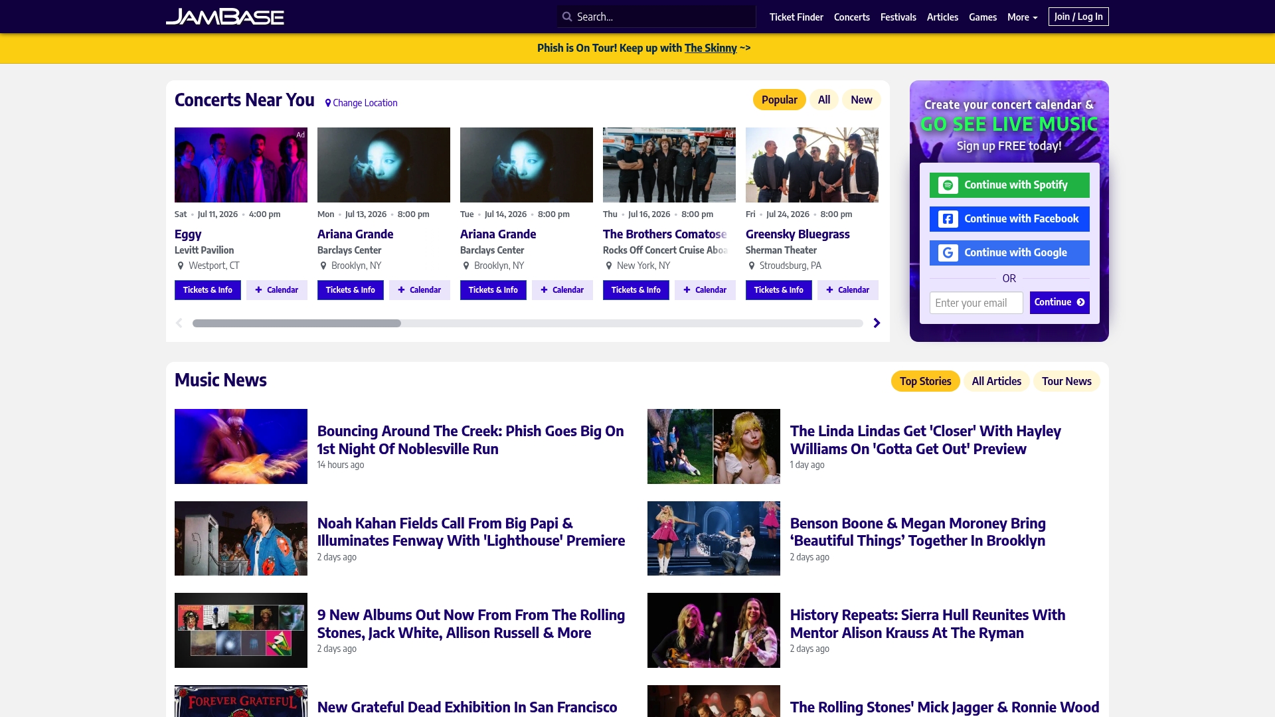Select the Popular concerts filter
1275x717 pixels.
pyautogui.click(x=779, y=100)
